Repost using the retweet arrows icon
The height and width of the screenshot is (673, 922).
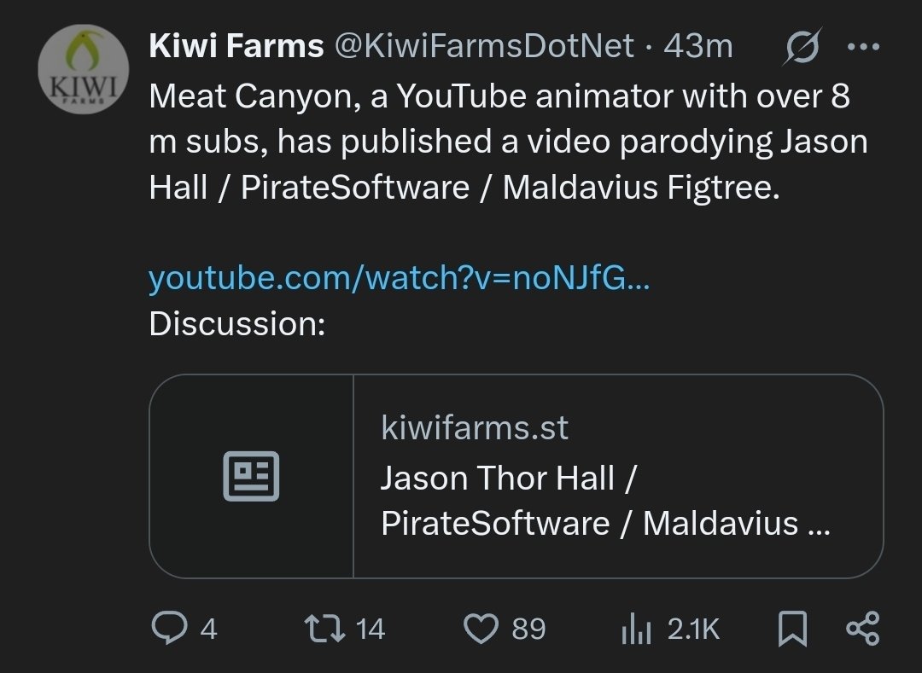click(x=324, y=628)
